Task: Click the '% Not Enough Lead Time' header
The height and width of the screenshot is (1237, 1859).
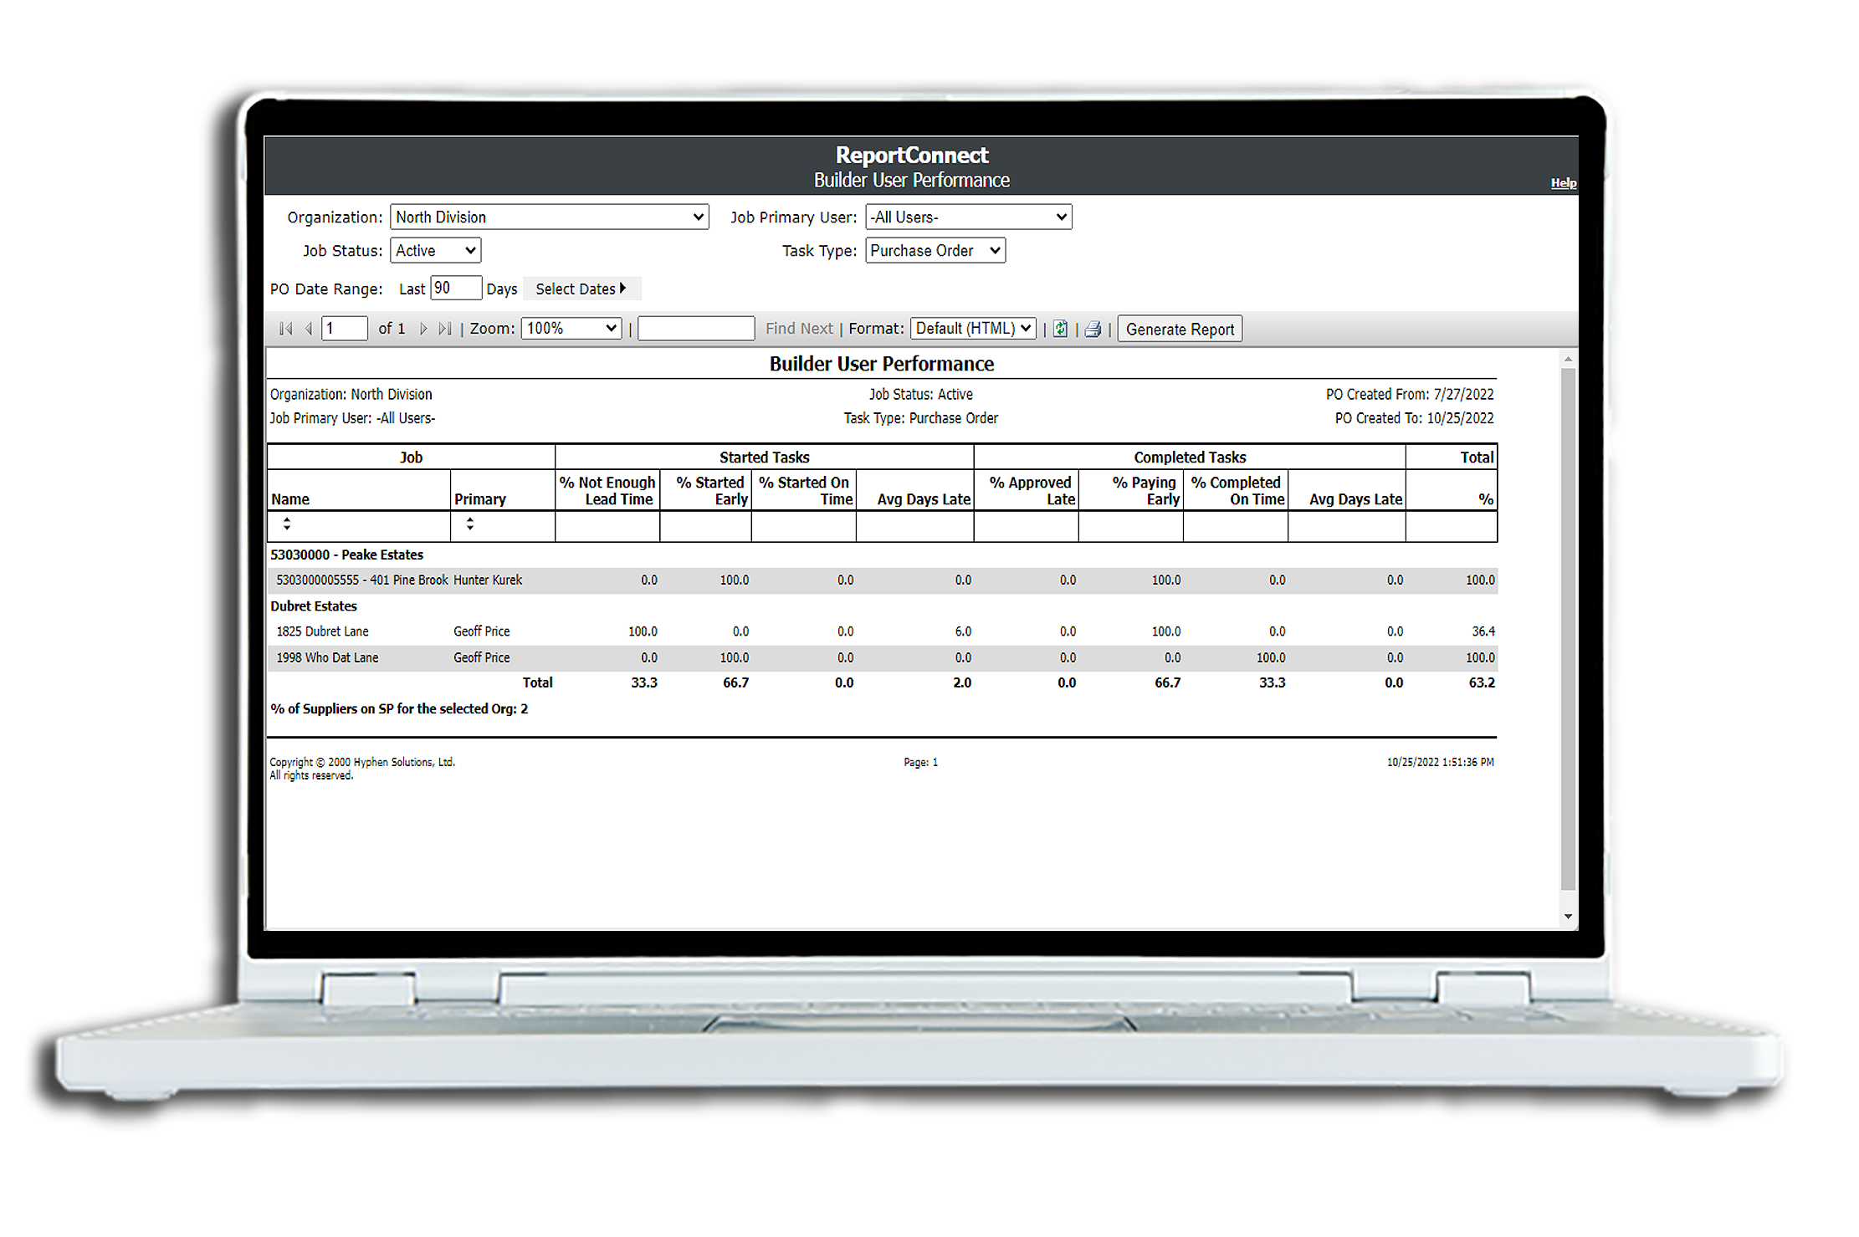Action: coord(607,491)
